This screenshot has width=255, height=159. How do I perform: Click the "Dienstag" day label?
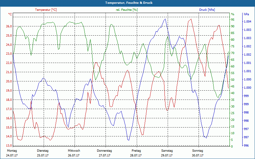click(43, 151)
